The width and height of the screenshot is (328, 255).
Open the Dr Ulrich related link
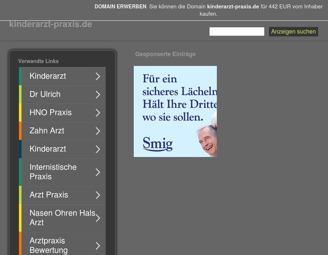[45, 94]
